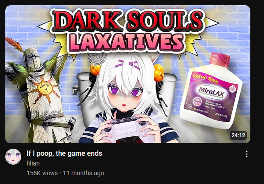
Task: Click the filian channel avatar
Action: tap(13, 157)
